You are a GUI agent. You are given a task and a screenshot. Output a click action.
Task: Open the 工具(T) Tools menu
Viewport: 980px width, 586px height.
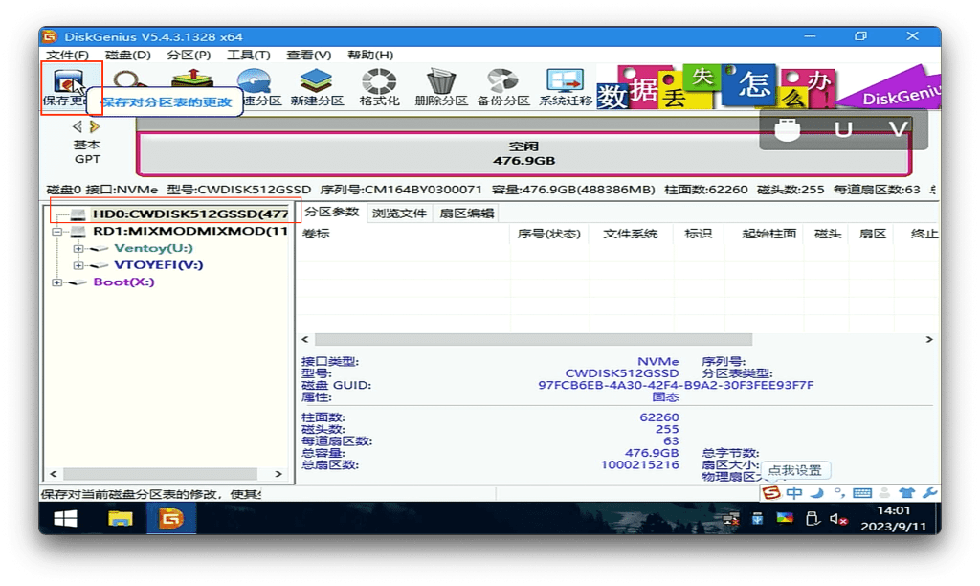point(248,56)
